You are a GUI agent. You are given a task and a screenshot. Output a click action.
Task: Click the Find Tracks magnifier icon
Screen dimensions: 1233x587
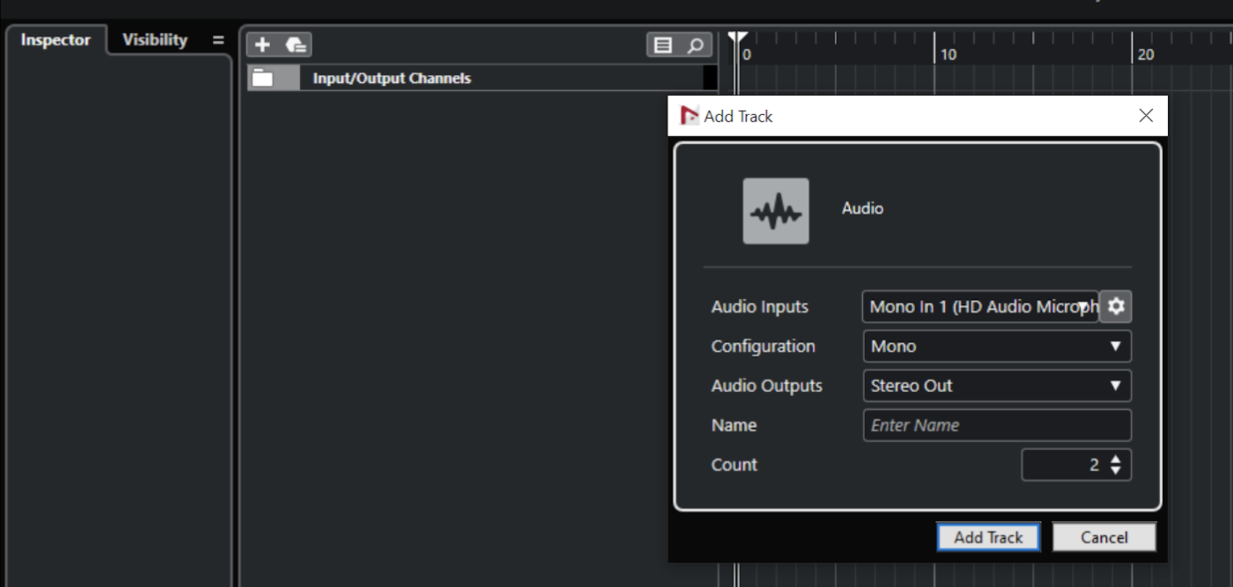click(695, 45)
